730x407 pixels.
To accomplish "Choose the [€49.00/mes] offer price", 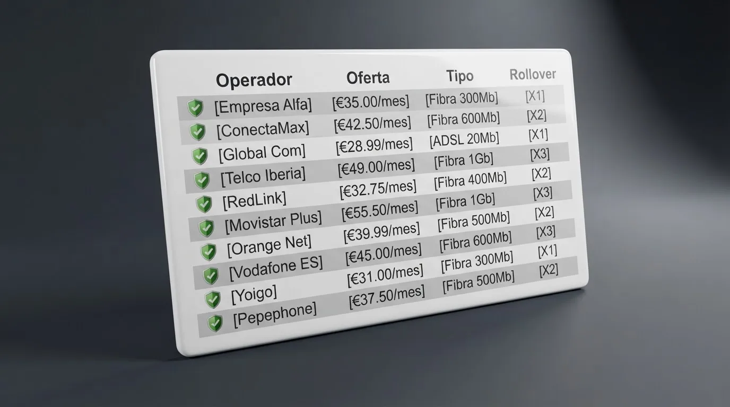I will pos(376,167).
